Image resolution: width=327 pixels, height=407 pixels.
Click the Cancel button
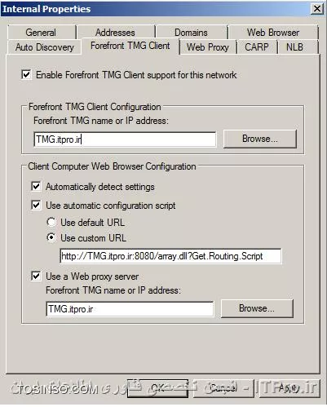pyautogui.click(x=223, y=388)
